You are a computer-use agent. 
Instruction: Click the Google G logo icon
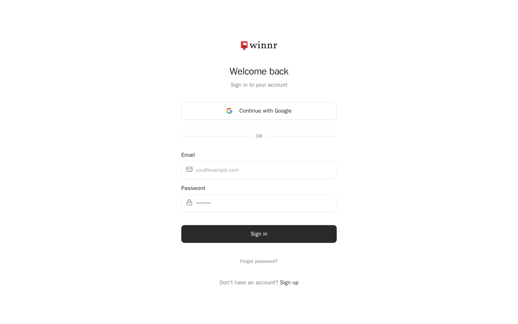click(x=229, y=111)
